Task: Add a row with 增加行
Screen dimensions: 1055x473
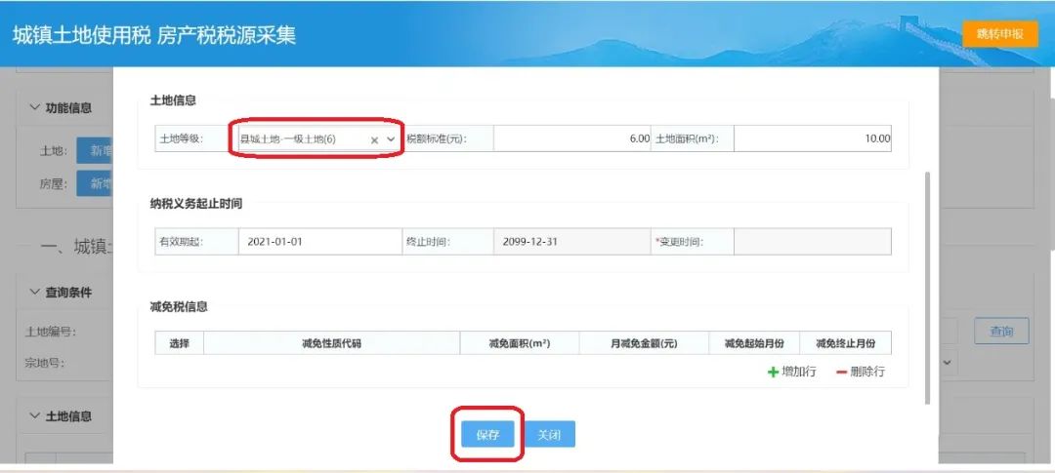Action: tap(792, 372)
